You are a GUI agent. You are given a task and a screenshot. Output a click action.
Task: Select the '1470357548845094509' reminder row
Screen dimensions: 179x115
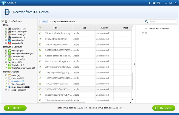tap(84, 84)
